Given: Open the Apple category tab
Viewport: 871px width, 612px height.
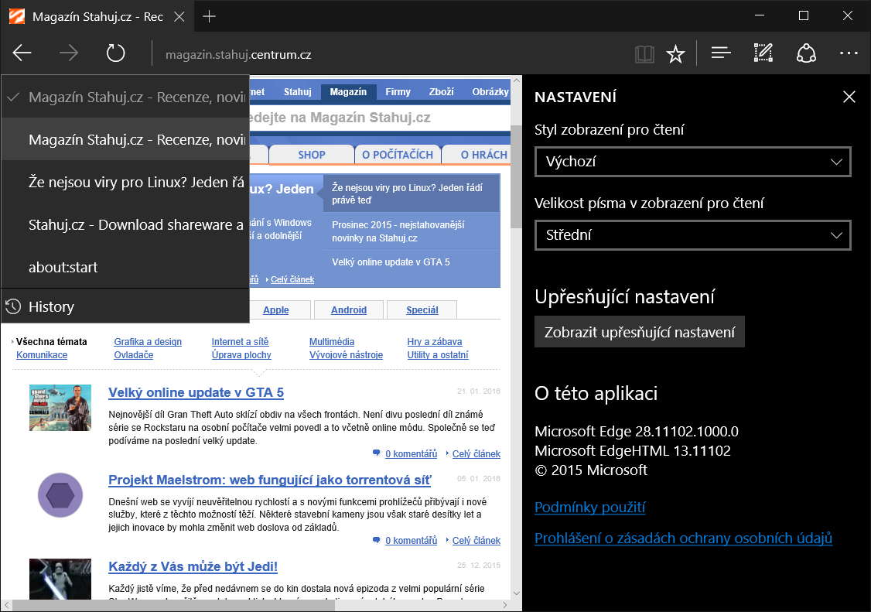Looking at the screenshot, I should tap(276, 309).
